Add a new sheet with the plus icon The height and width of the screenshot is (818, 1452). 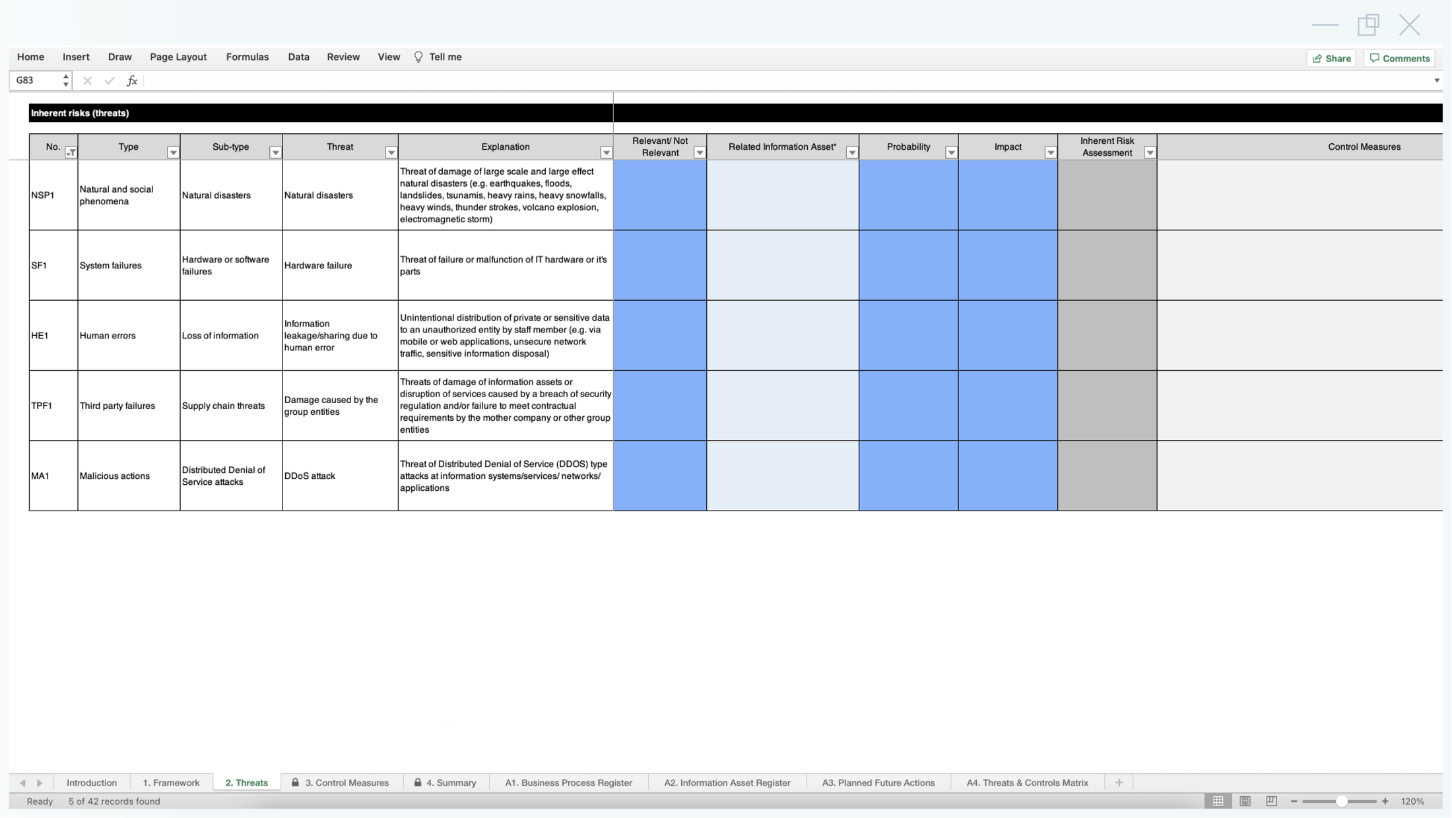[1119, 782]
